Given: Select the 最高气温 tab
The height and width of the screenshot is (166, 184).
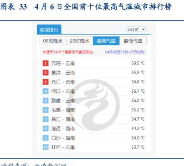Looking at the screenshot, I should coord(106,41).
